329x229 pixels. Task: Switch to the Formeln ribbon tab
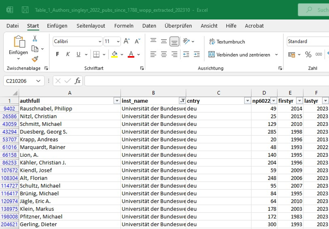[x=123, y=26]
